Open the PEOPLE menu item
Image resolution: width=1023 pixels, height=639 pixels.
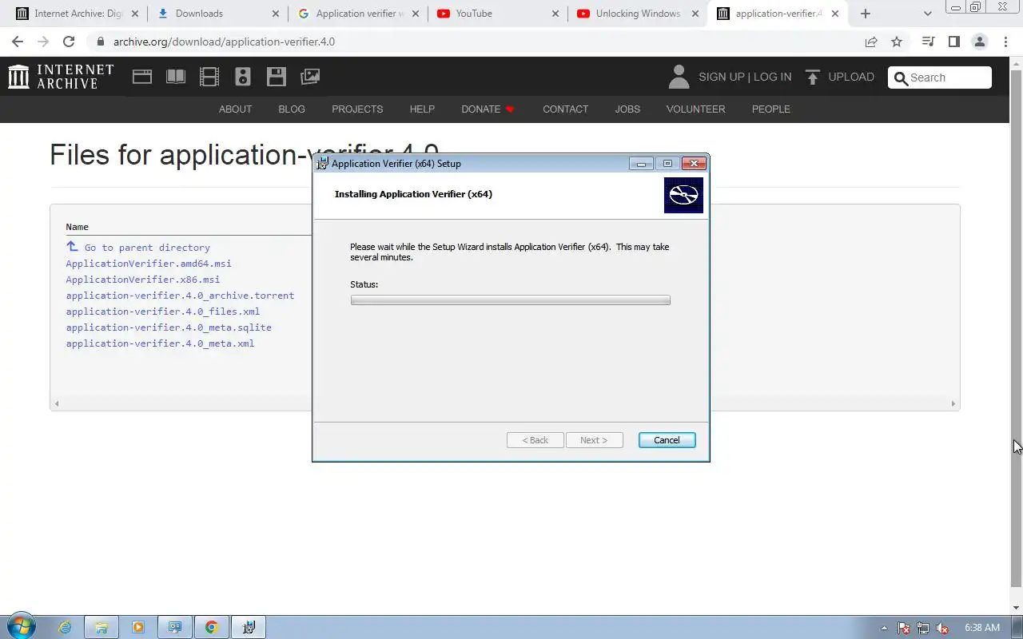click(x=770, y=109)
